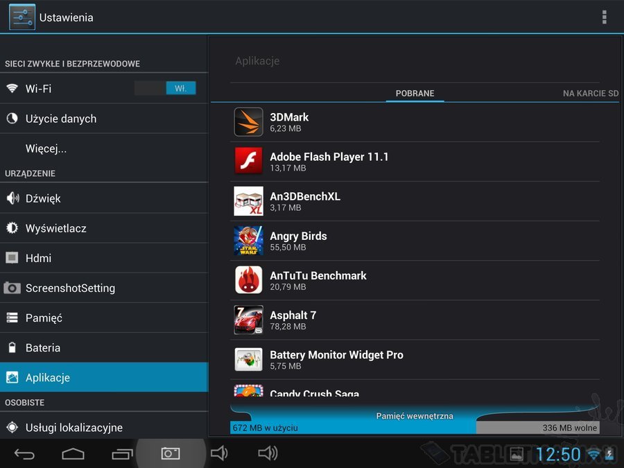Select ScreenshotSetting entry
This screenshot has height=468, width=624.
(x=104, y=288)
